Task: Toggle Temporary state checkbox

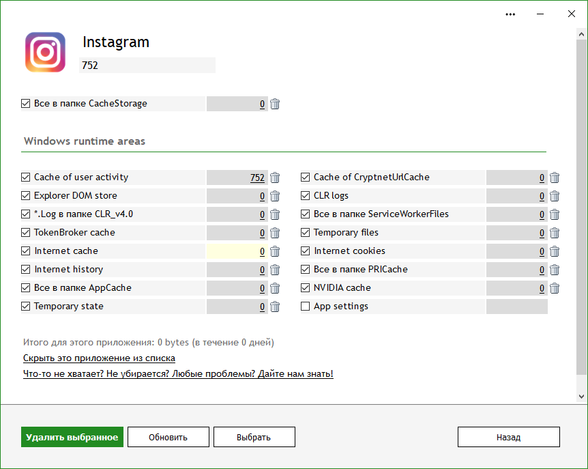Action: tap(25, 306)
